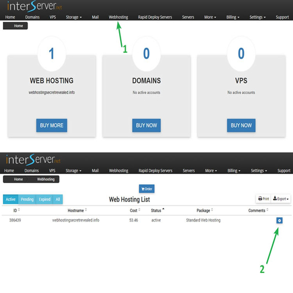293x293 pixels.
Task: Click the cost value 53.46
Action: pos(133,220)
